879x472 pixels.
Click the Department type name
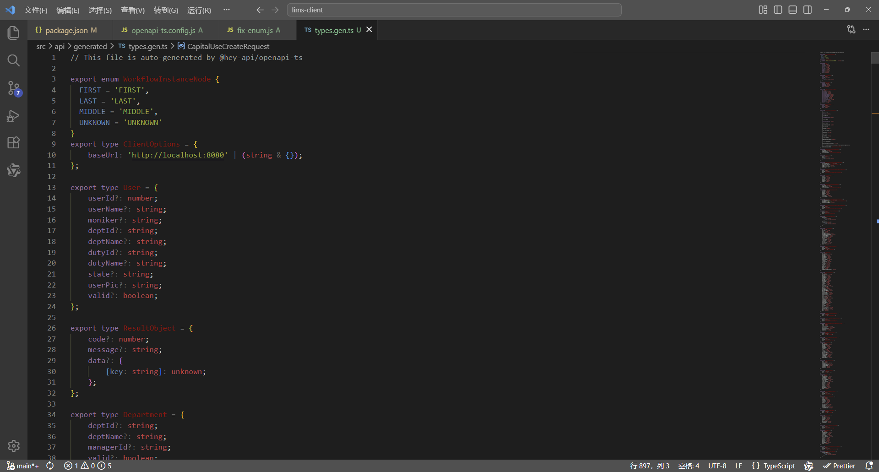(x=145, y=415)
